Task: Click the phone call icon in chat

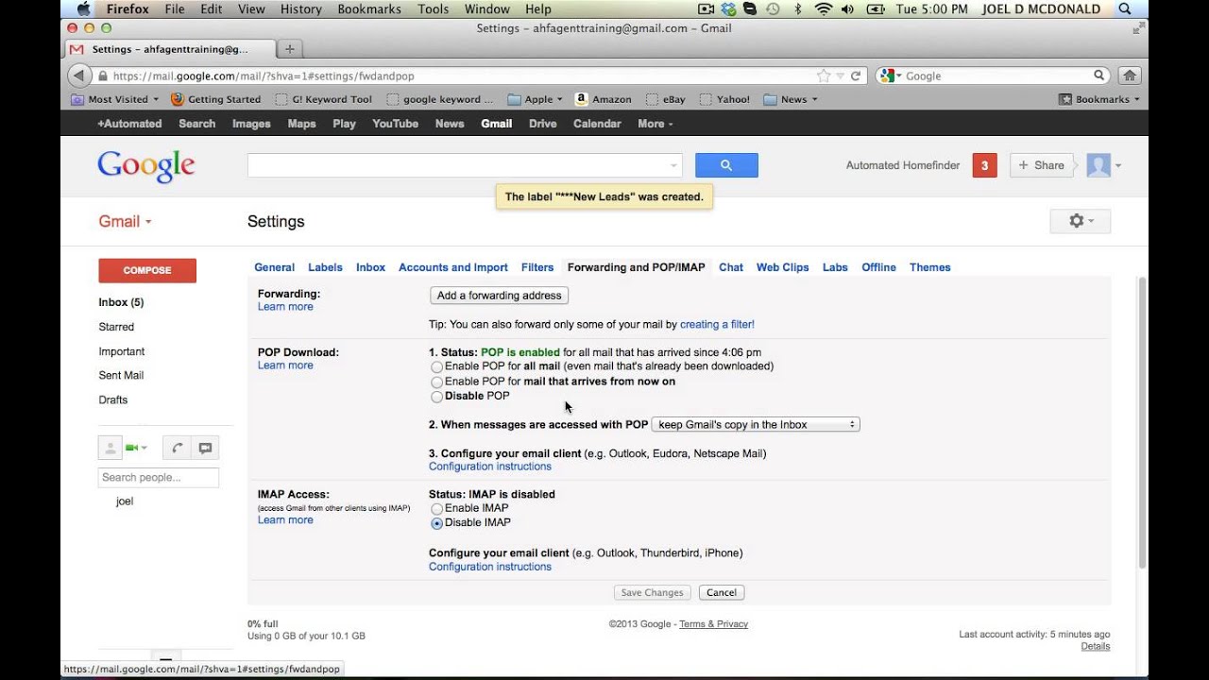Action: click(177, 448)
